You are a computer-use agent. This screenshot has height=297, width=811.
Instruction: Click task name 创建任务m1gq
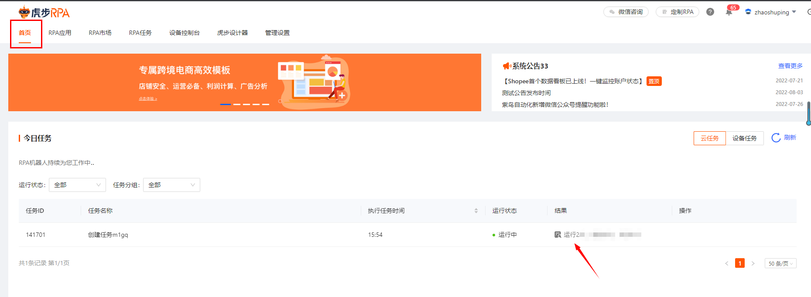click(x=108, y=235)
